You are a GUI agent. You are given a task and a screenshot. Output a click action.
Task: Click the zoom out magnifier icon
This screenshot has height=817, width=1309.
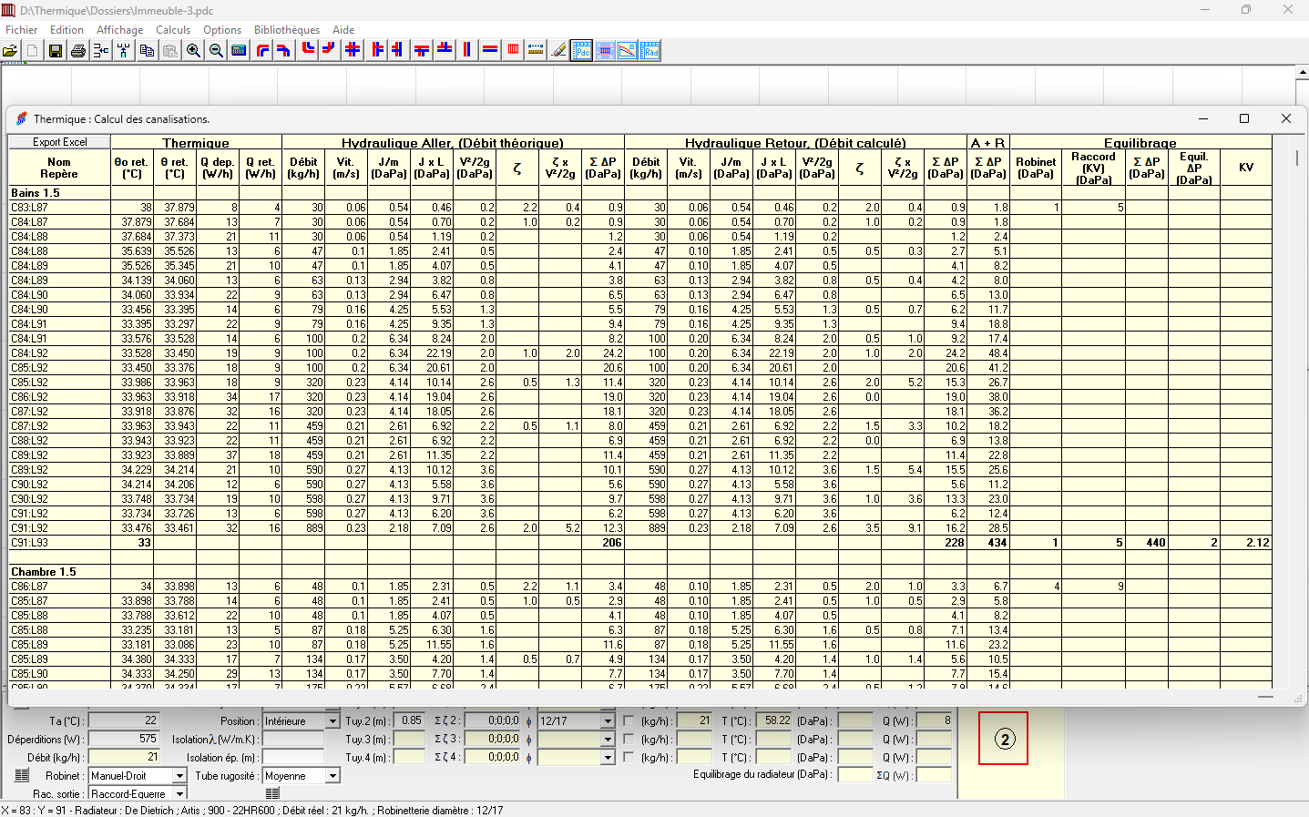pyautogui.click(x=216, y=51)
